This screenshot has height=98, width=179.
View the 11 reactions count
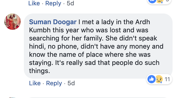(167, 79)
